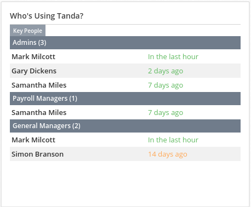Switch to the Key People tab

(27, 31)
